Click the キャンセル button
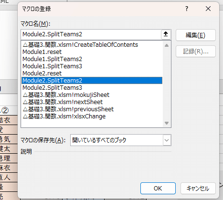223x200 pixels. coord(198,189)
